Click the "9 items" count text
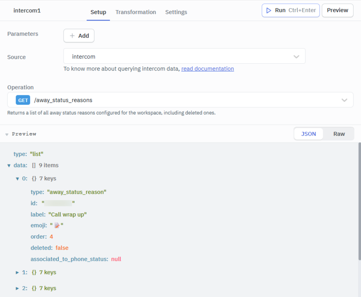Image resolution: width=361 pixels, height=297 pixels. [x=48, y=166]
